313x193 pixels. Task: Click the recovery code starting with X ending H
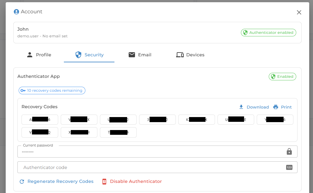click(79, 133)
